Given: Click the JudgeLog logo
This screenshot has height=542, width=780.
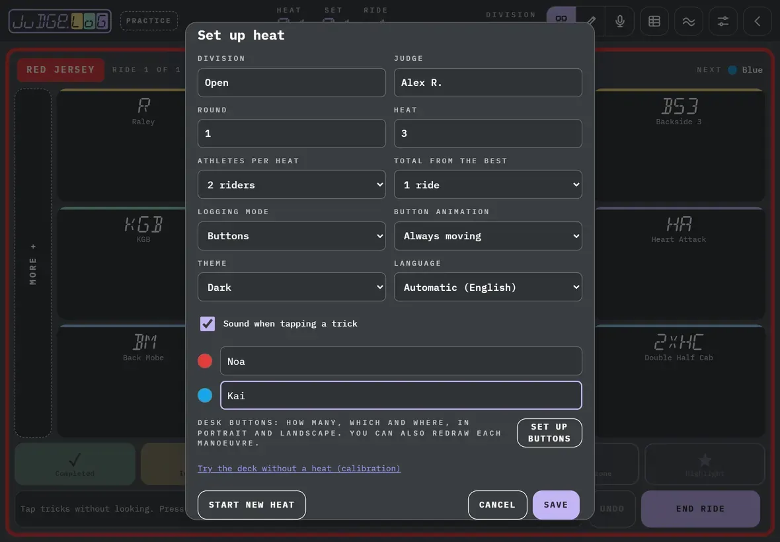Looking at the screenshot, I should click(x=59, y=21).
